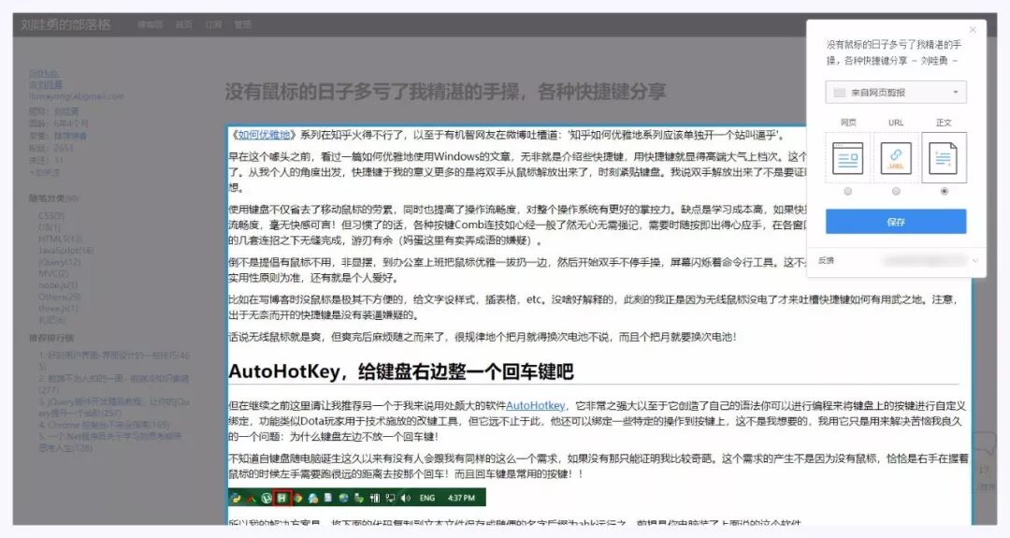Choose the radio button under 正文
This screenshot has height=538, width=1010.
tap(945, 192)
